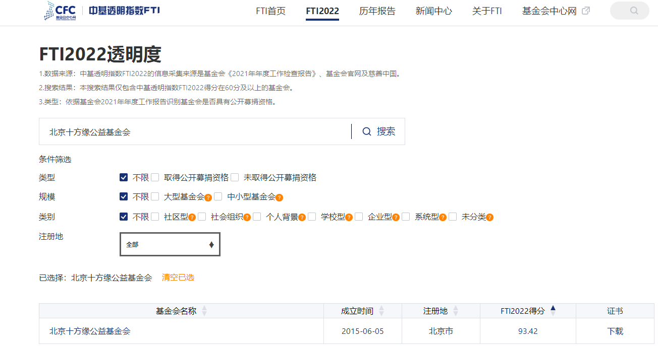Image resolution: width=658 pixels, height=346 pixels.
Task: Click help icon next to 中小型基金会
Action: 279,197
